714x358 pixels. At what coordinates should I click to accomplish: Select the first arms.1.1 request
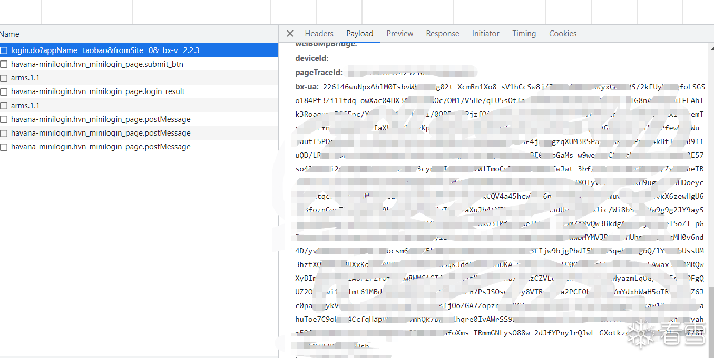[139, 78]
